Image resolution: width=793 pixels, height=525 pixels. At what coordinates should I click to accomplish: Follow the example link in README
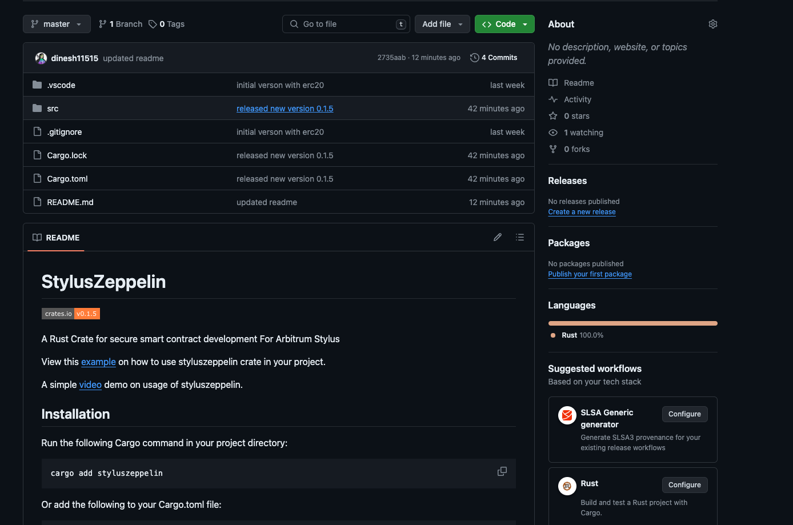(98, 362)
